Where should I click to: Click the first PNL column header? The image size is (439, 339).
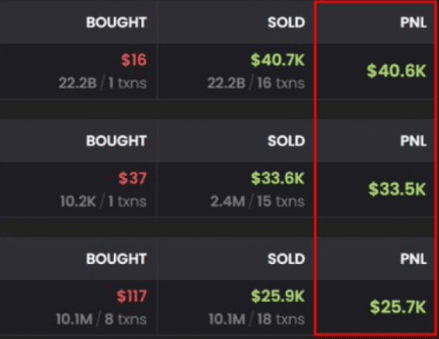point(413,22)
